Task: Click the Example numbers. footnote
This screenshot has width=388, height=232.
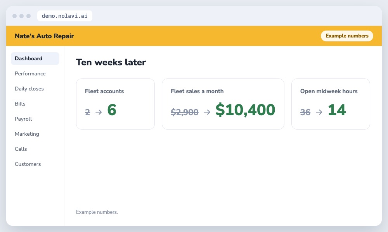Action: pos(97,212)
